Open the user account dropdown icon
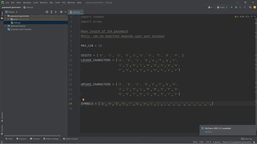Image resolution: width=257 pixels, height=144 pixels. pos(210,7)
